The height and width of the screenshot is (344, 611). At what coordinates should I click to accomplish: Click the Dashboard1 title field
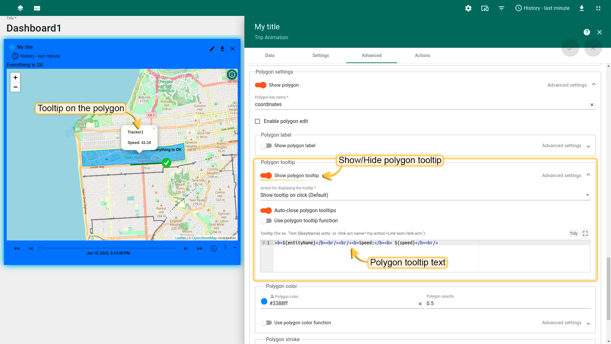coord(34,28)
